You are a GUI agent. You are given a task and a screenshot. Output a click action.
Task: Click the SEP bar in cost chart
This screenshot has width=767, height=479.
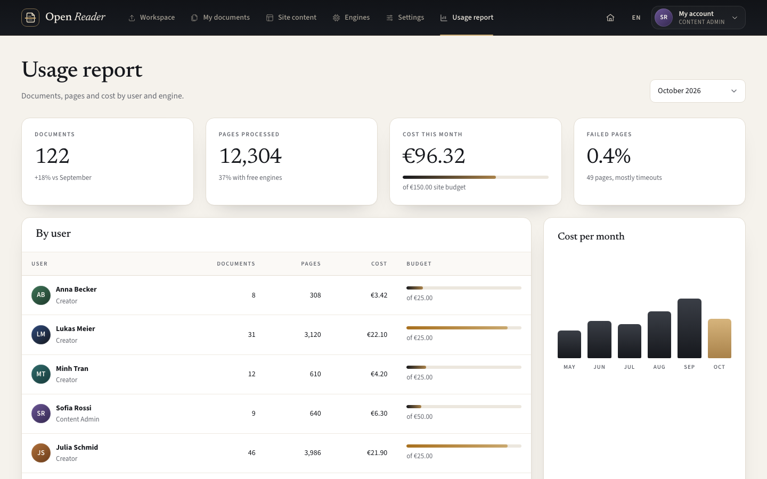pyautogui.click(x=689, y=328)
